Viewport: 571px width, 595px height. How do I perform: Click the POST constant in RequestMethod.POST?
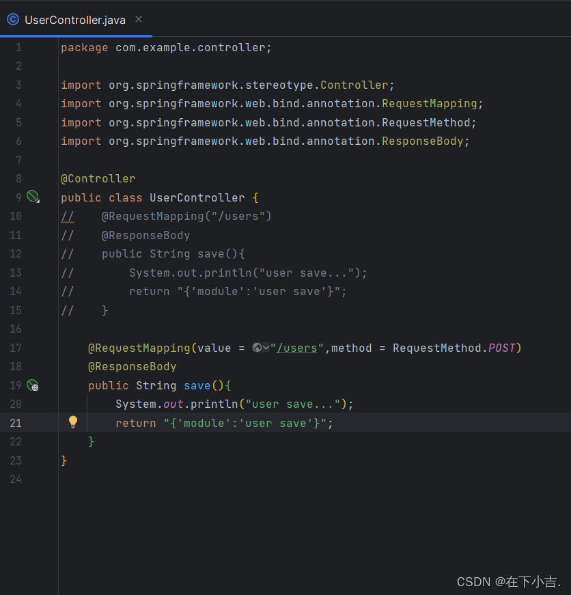501,348
